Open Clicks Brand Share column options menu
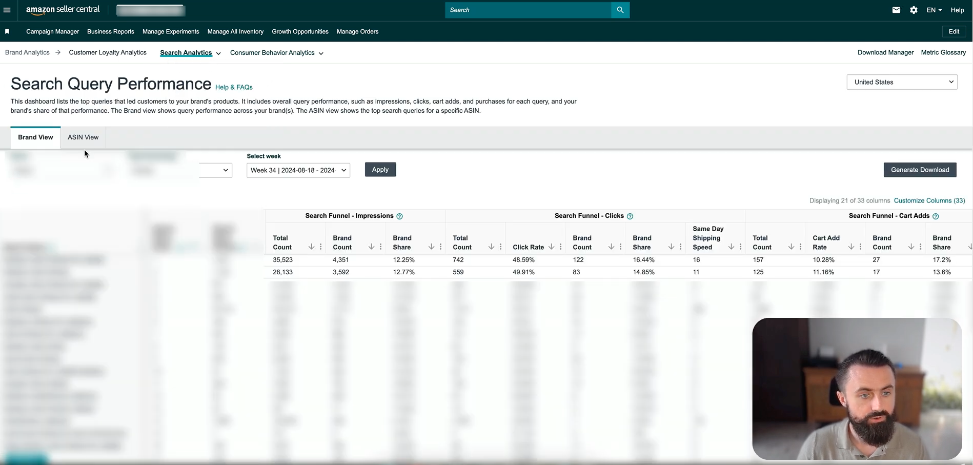Viewport: 973px width, 465px height. (x=681, y=247)
